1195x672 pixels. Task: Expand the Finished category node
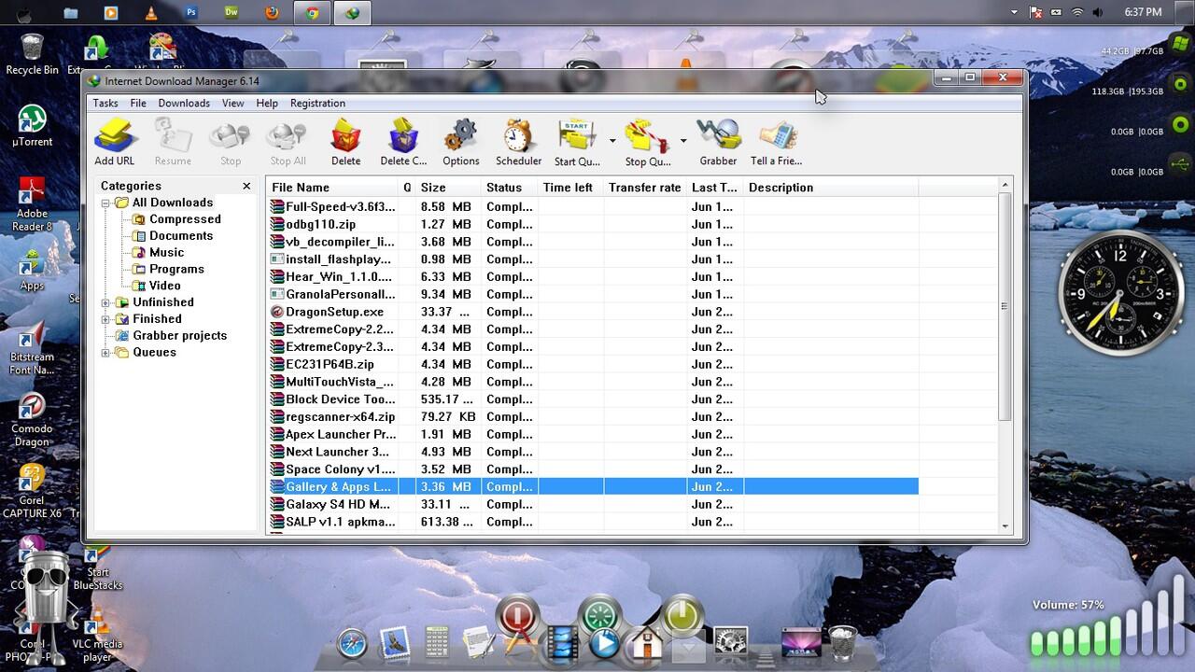coord(106,319)
